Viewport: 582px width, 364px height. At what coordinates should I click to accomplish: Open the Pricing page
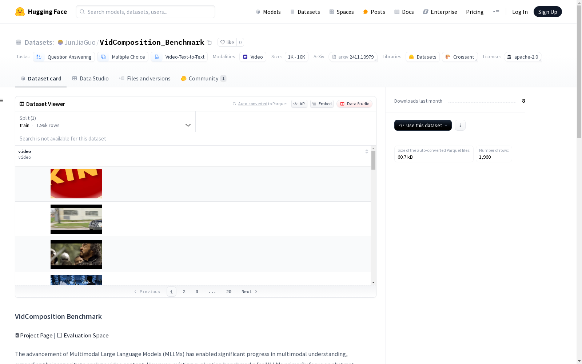[475, 12]
